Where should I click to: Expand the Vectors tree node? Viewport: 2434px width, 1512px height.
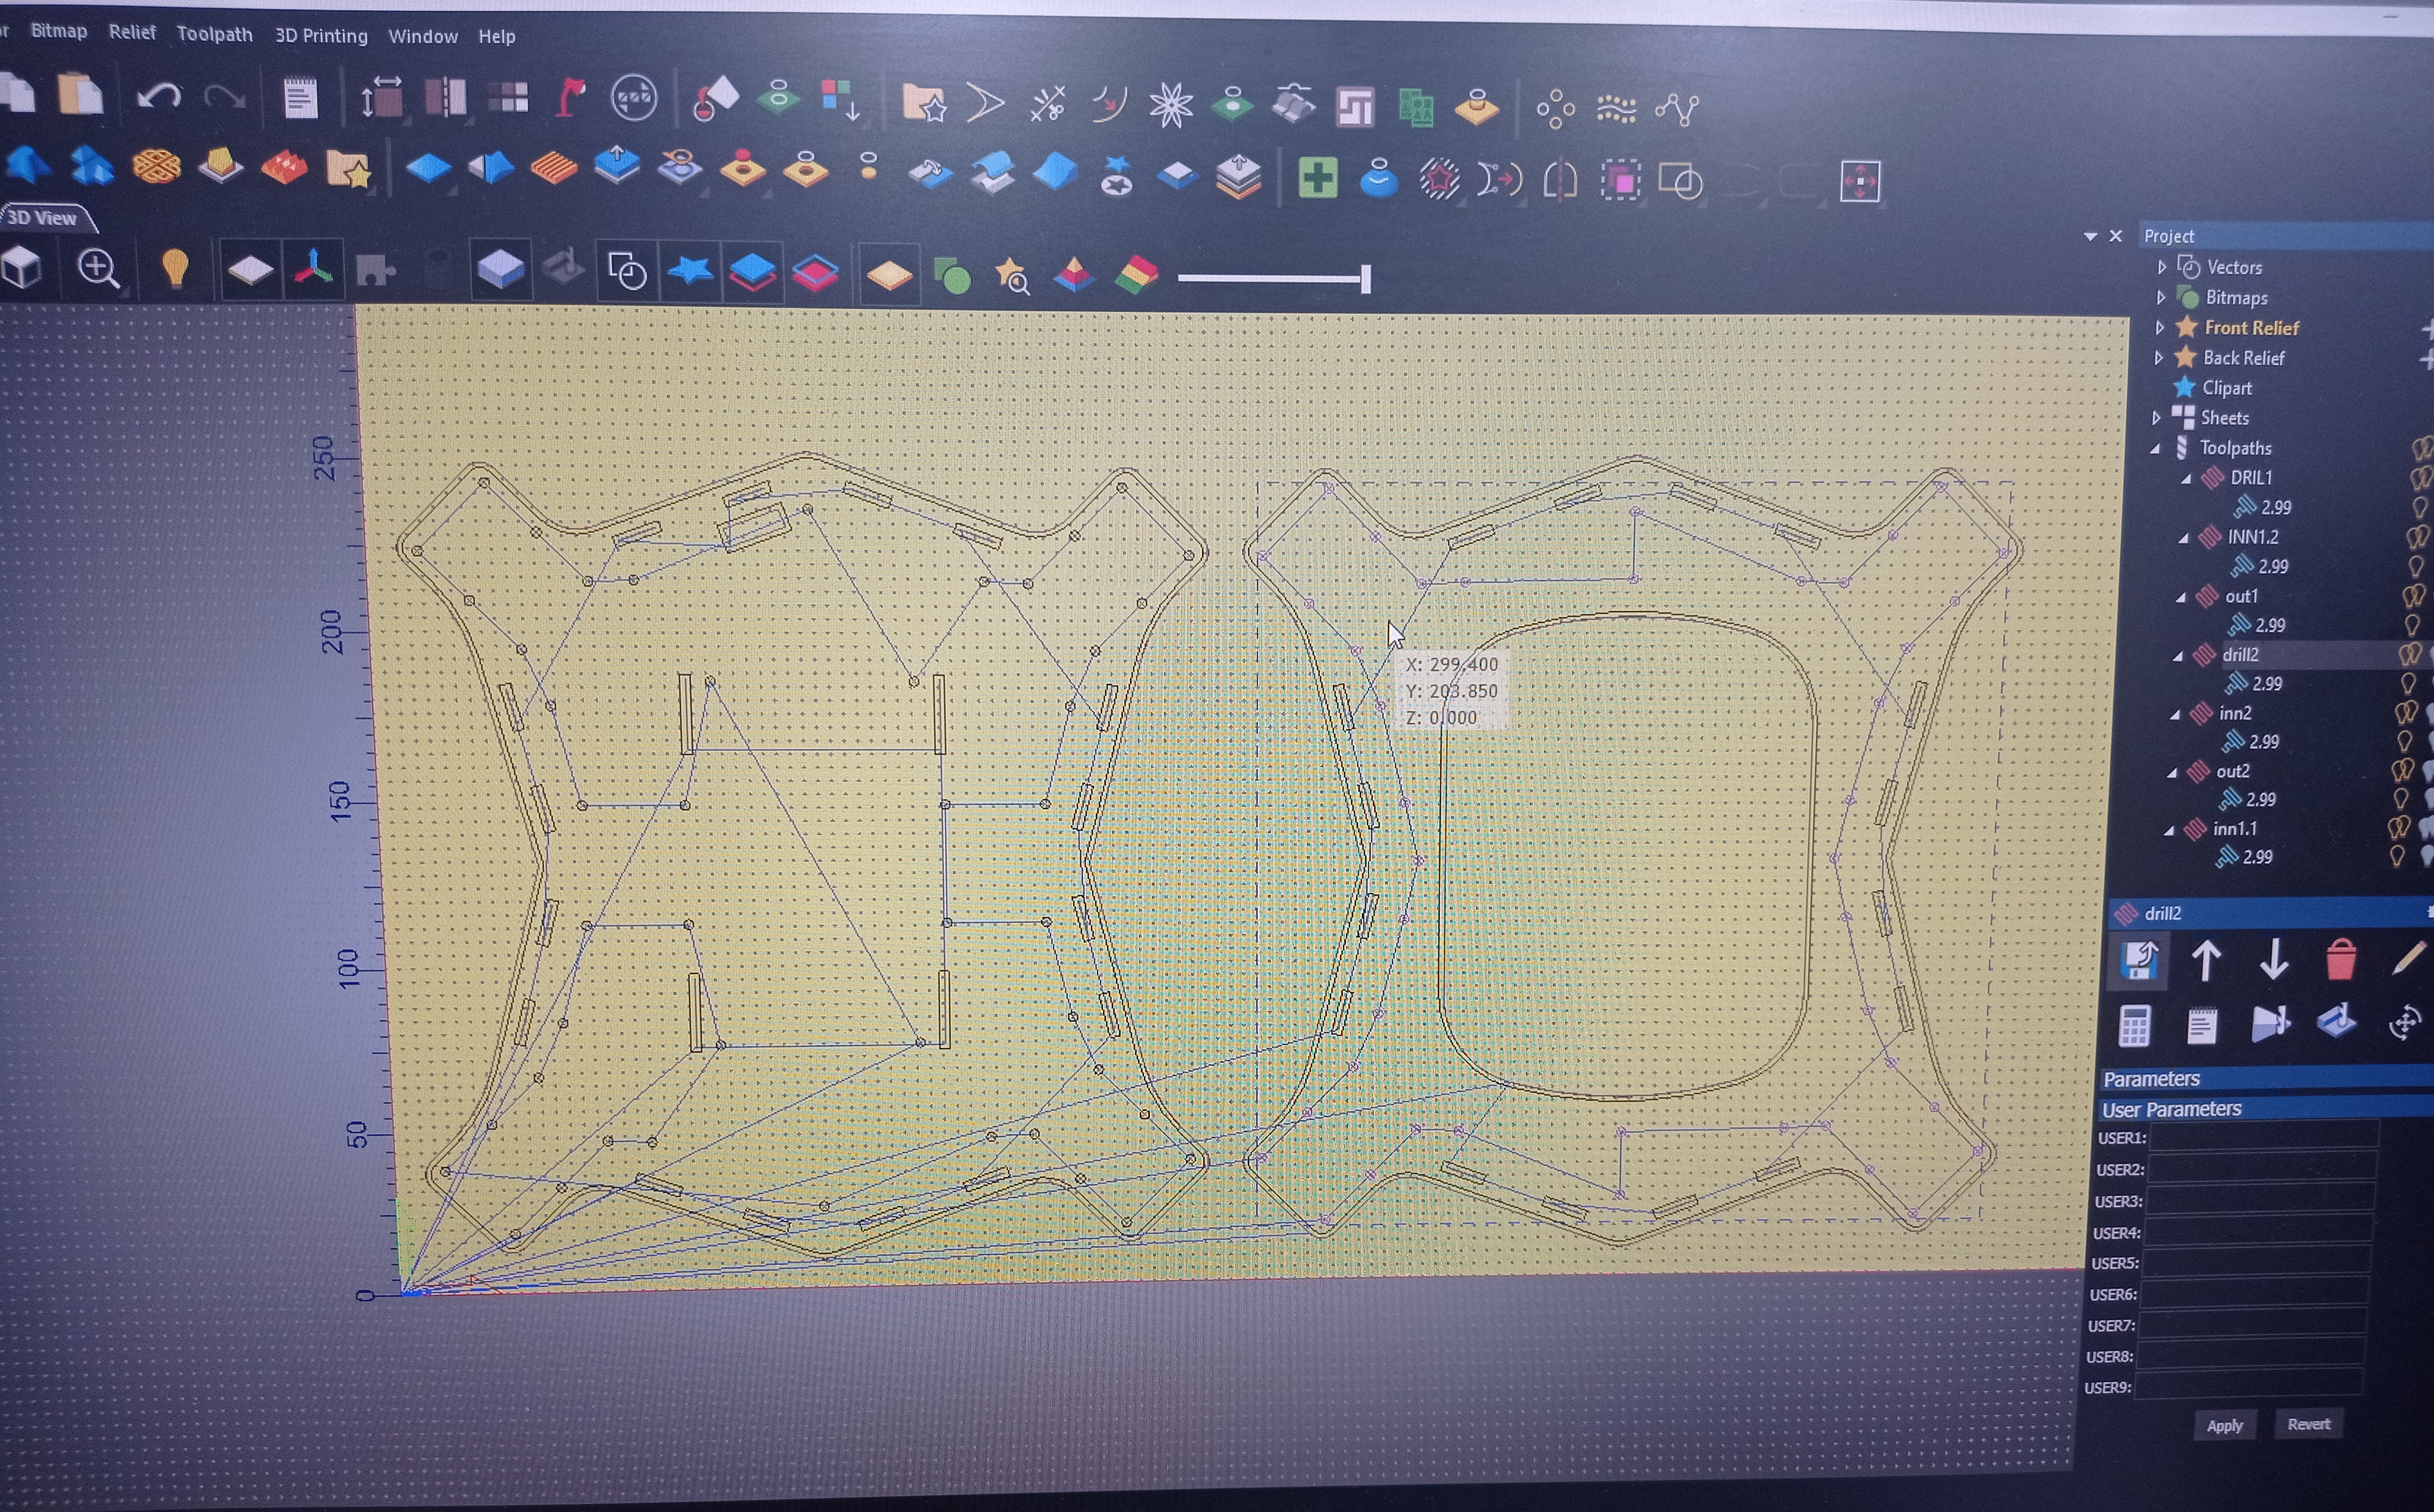pos(2162,267)
